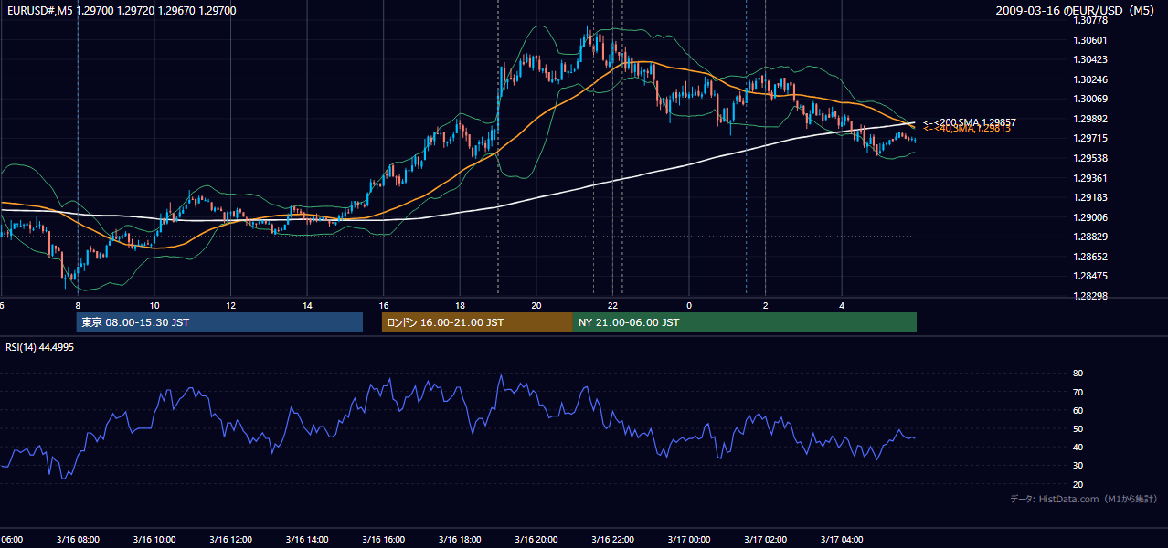Click the 3/16 18:00 bottom time label
Screen dimensions: 1168x548
coord(460,540)
